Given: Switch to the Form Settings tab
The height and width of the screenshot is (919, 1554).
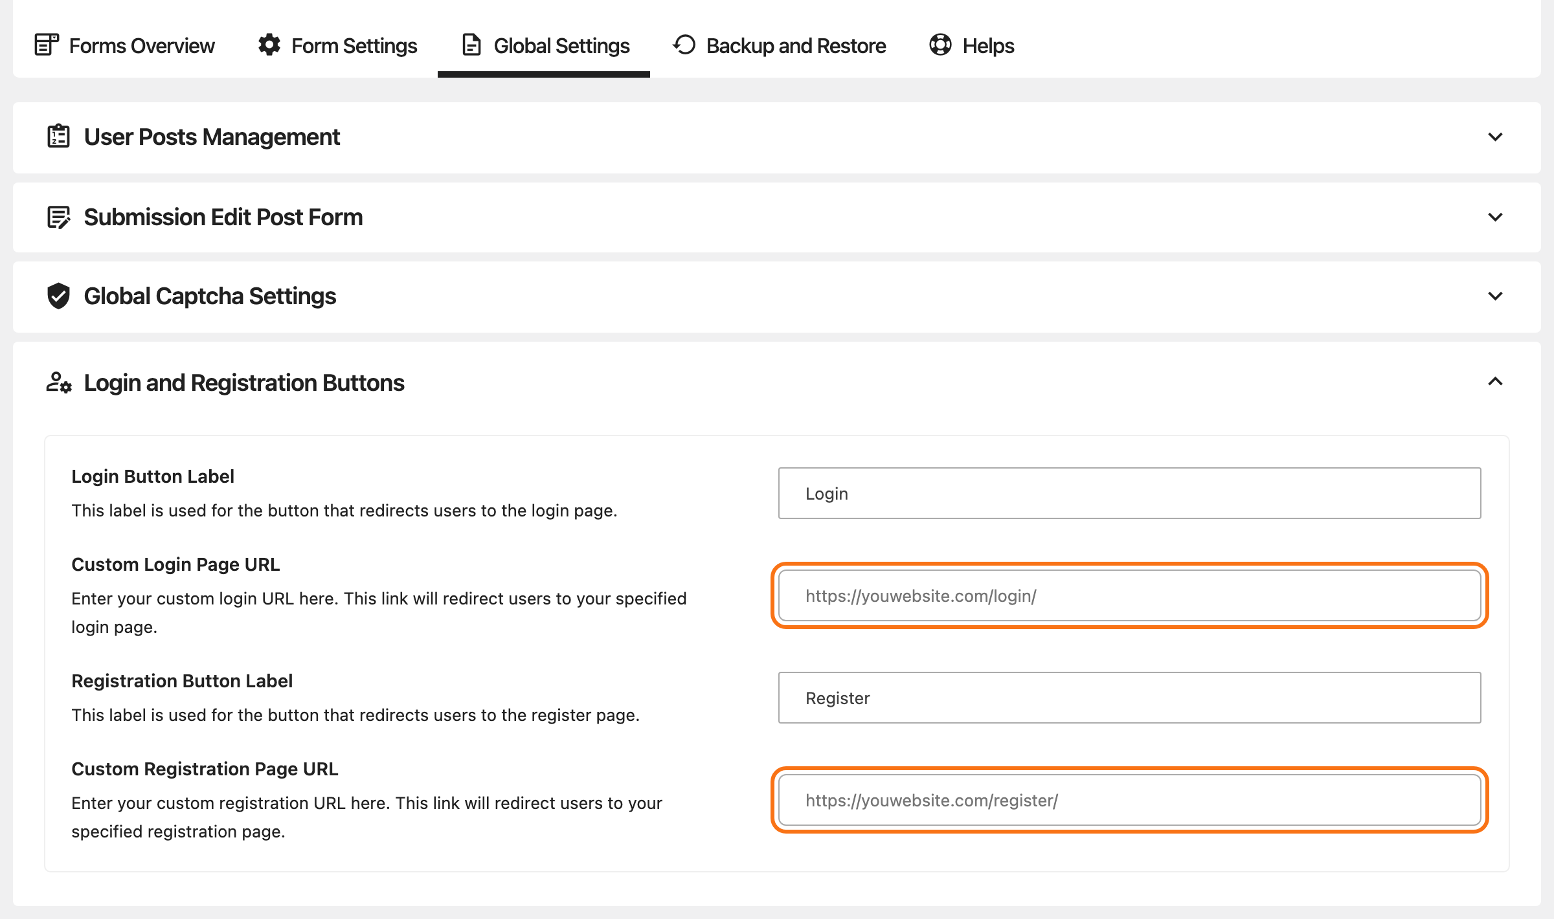Looking at the screenshot, I should (337, 45).
